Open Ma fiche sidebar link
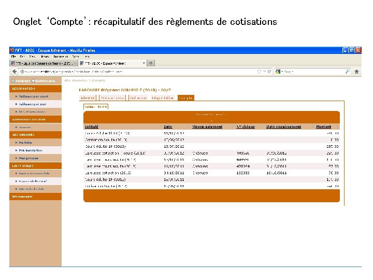This screenshot has width=373, height=280. point(25,143)
